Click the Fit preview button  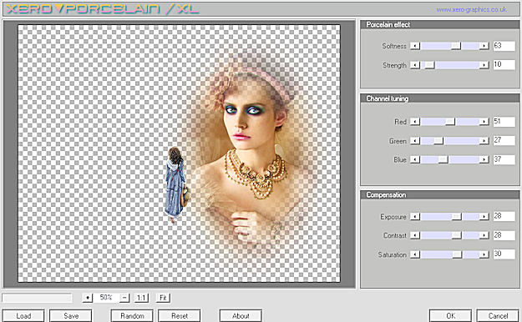[x=163, y=297]
